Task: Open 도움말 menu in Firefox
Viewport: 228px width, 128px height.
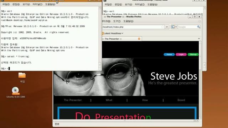Action: [128, 21]
